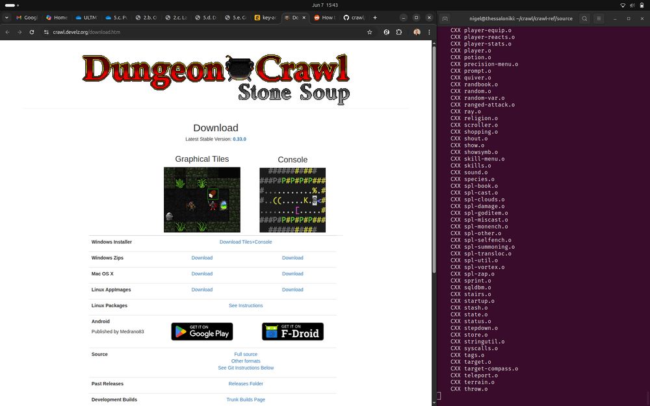Switch to the GitHub 'crawl' tab
The height and width of the screenshot is (406, 650).
click(353, 18)
